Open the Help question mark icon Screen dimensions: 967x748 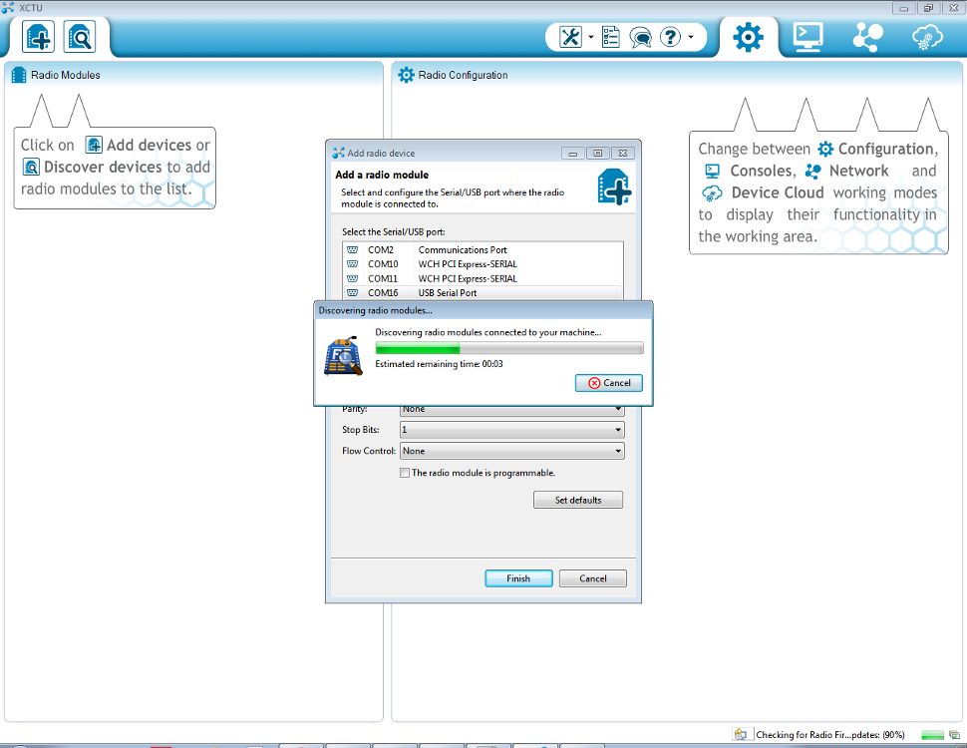670,37
